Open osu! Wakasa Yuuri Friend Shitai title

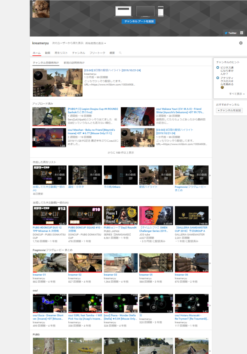pyautogui.click(x=180, y=110)
